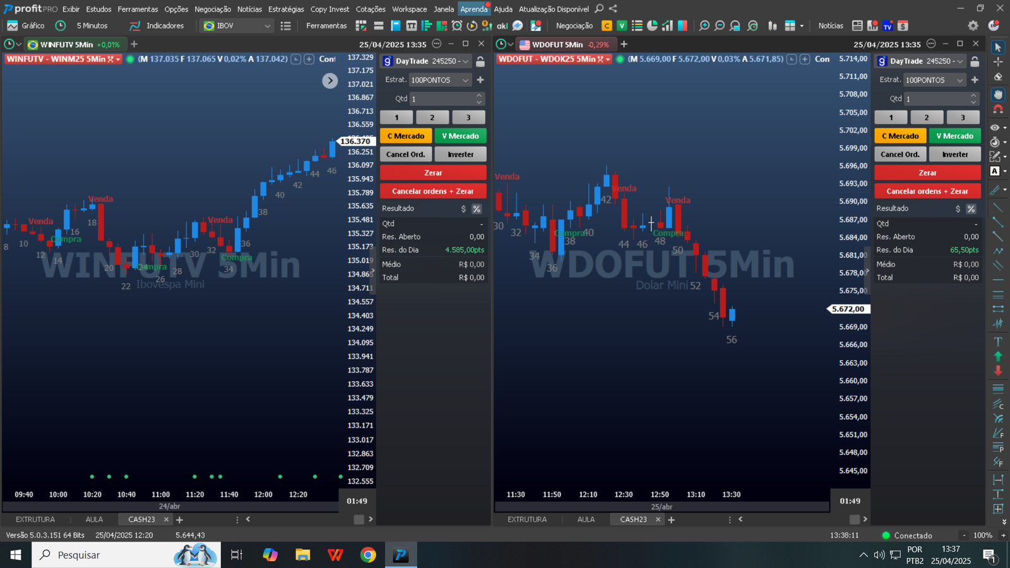Image resolution: width=1010 pixels, height=568 pixels.
Task: Click the search magnifier in the menu bar
Action: 599,9
